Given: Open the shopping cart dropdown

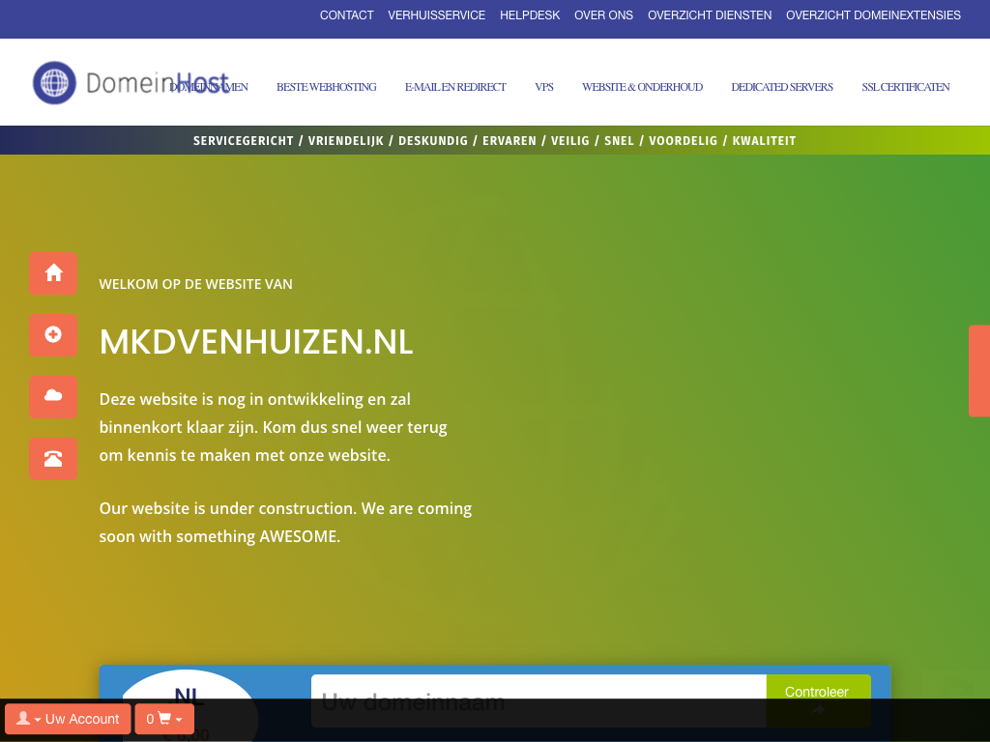Looking at the screenshot, I should (164, 719).
